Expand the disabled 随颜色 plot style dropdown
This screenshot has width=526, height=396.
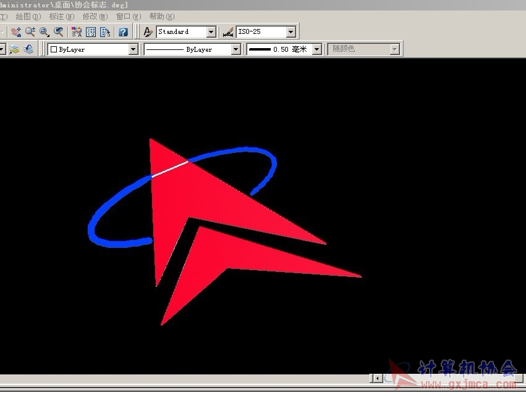[395, 49]
